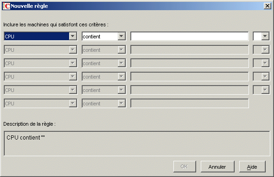Open the first row's 'contient' operator dropdown
The image size is (274, 177).
pos(104,36)
